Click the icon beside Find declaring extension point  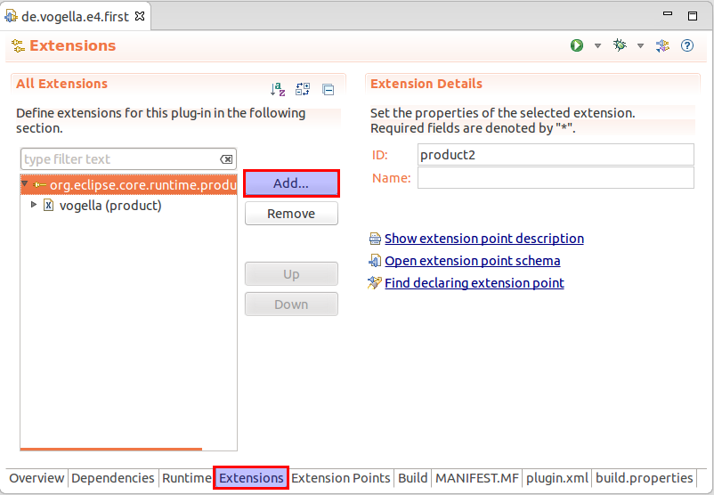tap(374, 283)
